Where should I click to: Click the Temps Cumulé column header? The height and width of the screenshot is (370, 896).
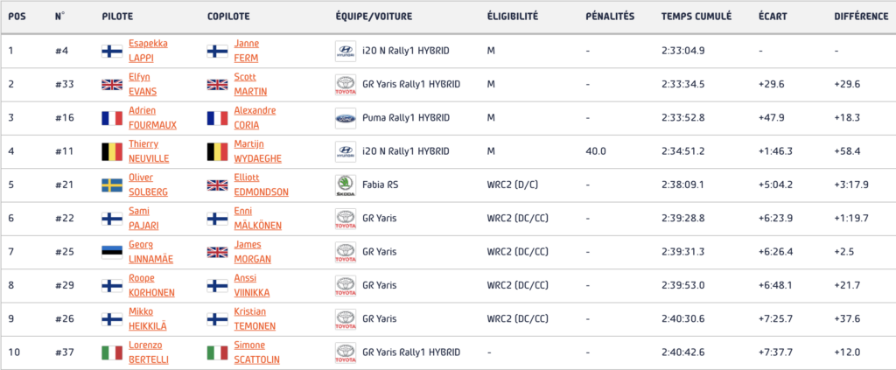tap(693, 16)
